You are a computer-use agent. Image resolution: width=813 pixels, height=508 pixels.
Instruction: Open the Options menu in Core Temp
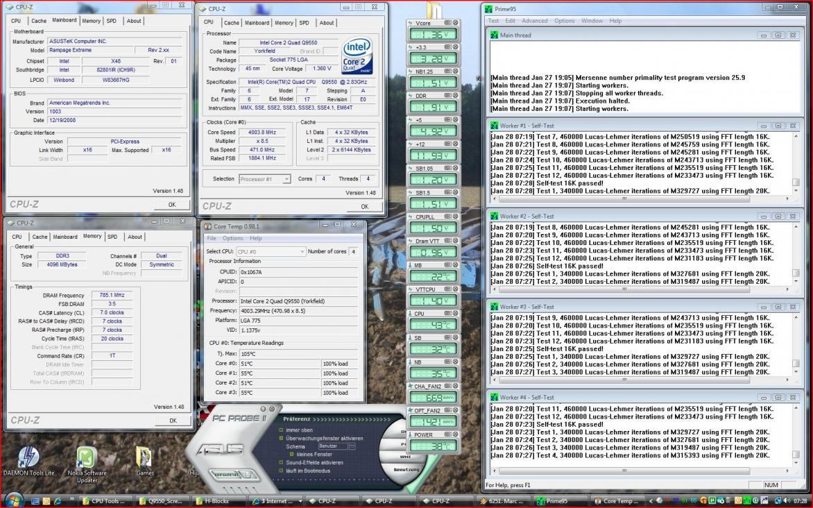232,238
